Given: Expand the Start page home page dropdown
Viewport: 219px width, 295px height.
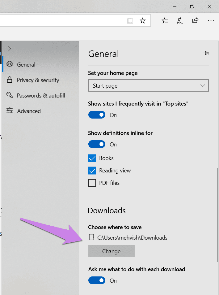Looking at the screenshot, I should (x=149, y=86).
